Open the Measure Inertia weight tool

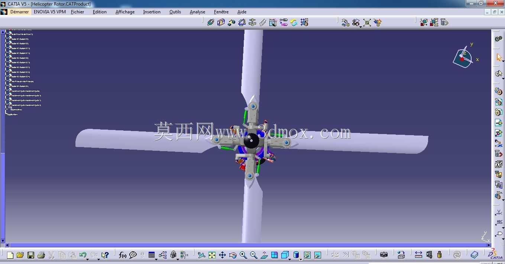440,255
